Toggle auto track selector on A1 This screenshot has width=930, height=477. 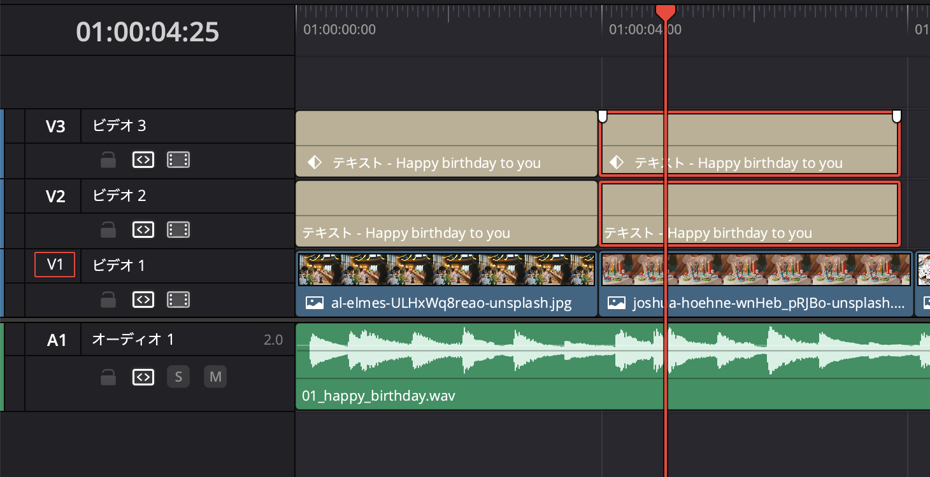(143, 377)
